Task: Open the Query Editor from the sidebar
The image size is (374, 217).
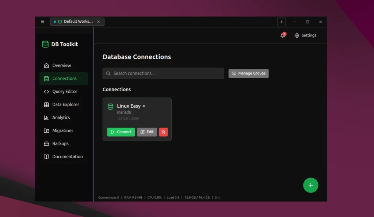Action: [65, 91]
